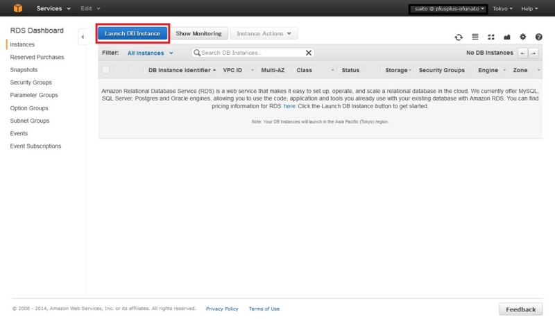This screenshot has height=319, width=555.
Task: Open the Engine column dropdown arrow
Action: click(x=504, y=70)
